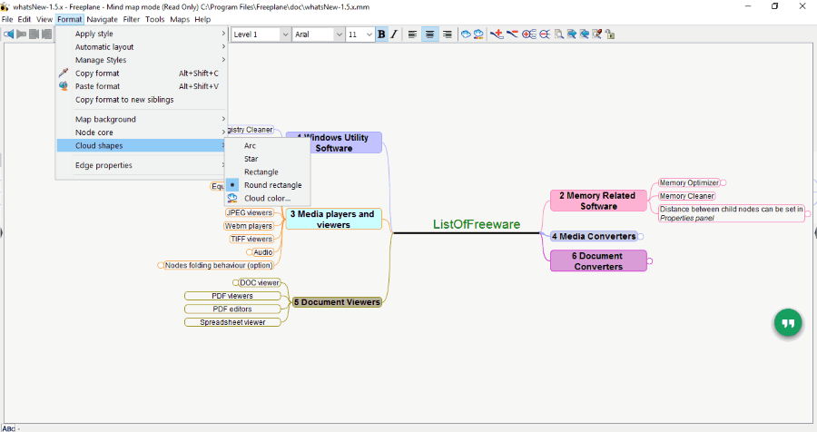Click the green quotation-mark floating button
This screenshot has height=432, width=817.
tap(788, 324)
